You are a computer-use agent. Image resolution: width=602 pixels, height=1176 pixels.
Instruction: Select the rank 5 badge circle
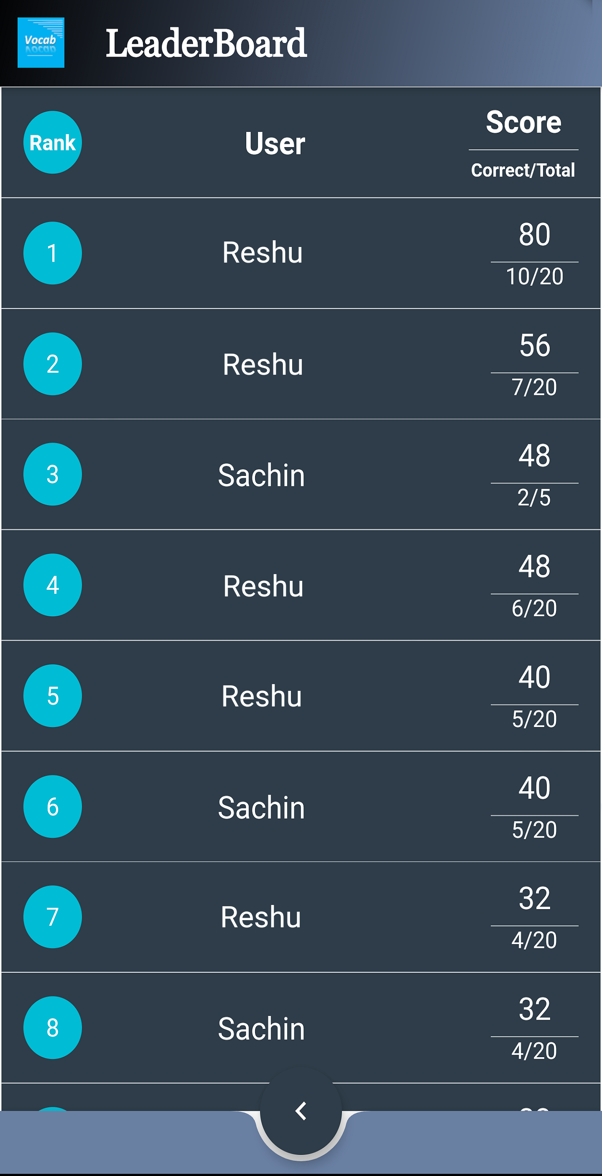coord(52,696)
